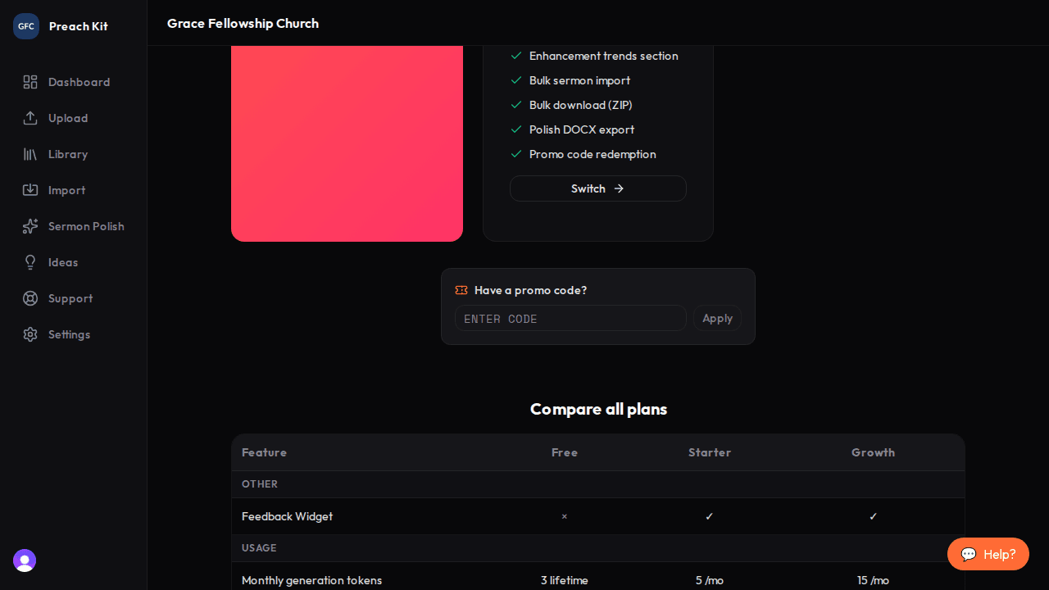Open the user avatar at bottom left

(24, 560)
